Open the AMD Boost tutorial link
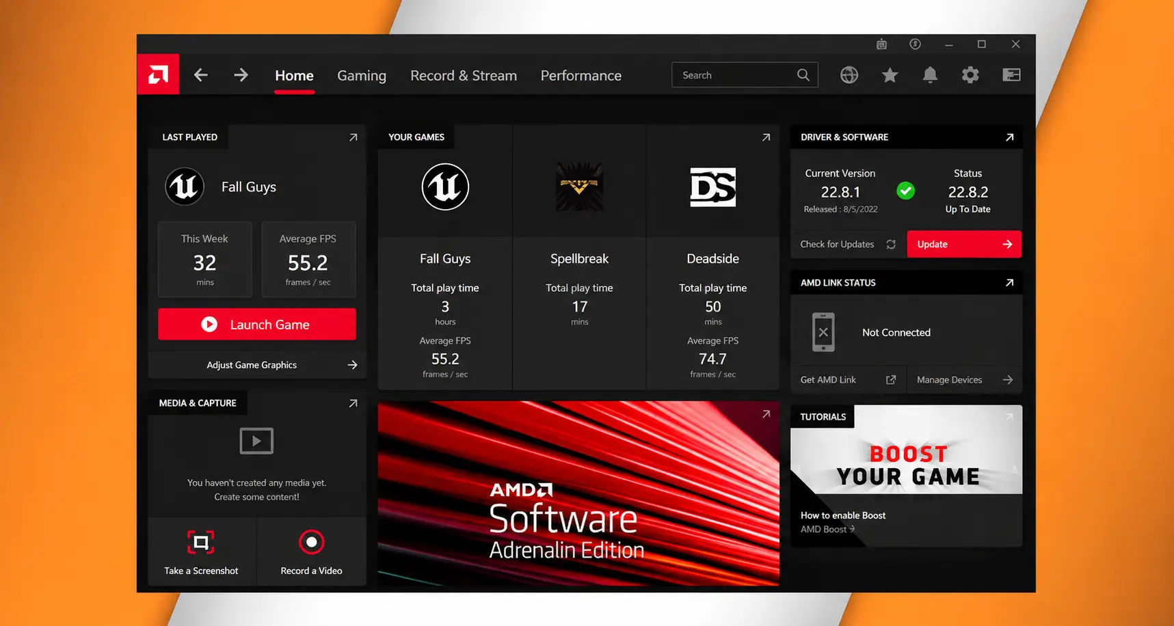Screen dimensions: 1174x626 [x=827, y=529]
